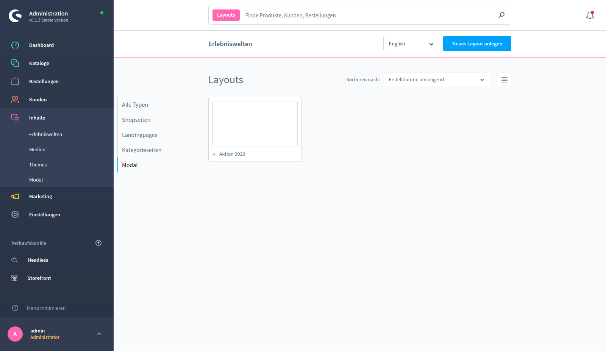Click the Dashboard gauge icon
The height and width of the screenshot is (351, 606).
click(x=15, y=45)
